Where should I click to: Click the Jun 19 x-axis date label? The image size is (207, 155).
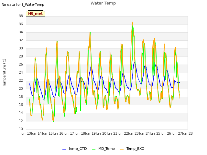click(91, 133)
